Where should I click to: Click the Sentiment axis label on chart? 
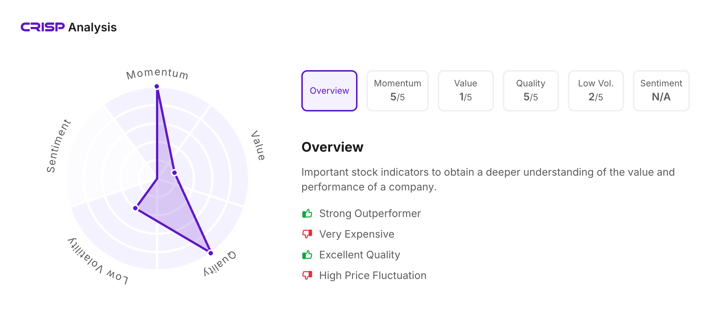pyautogui.click(x=58, y=146)
